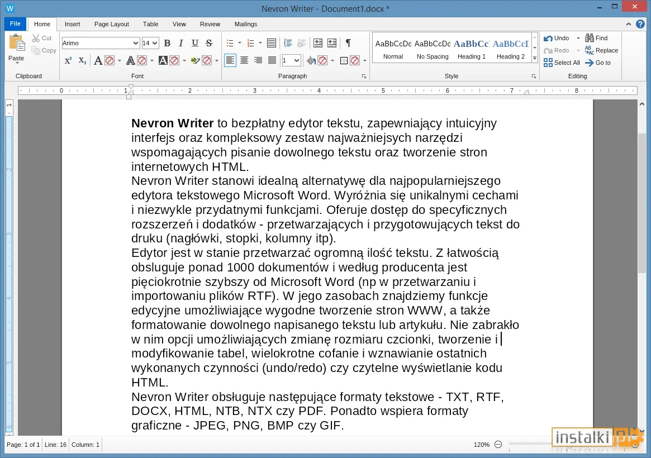Align paragraph left
This screenshot has width=651, height=458.
[x=230, y=60]
